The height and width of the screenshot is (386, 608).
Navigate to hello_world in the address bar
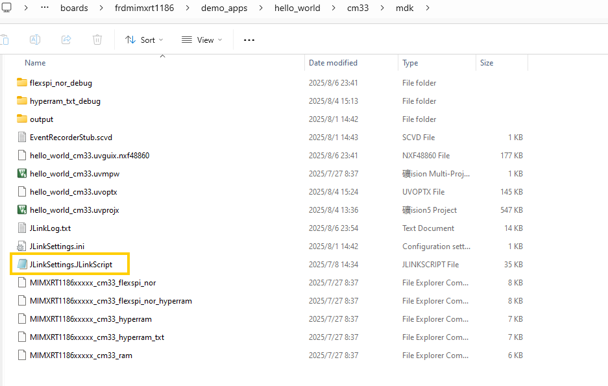click(297, 8)
